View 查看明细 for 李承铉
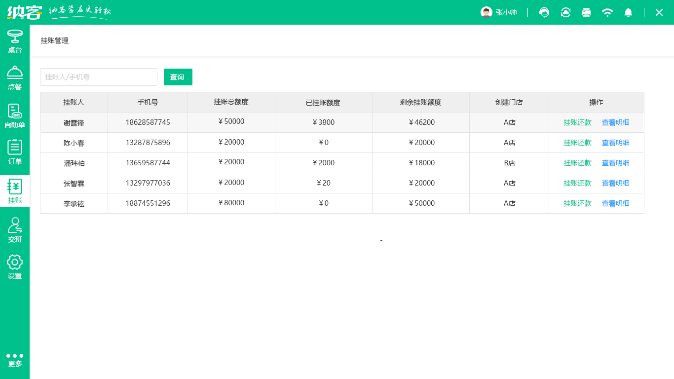Image resolution: width=674 pixels, height=379 pixels. coord(615,203)
